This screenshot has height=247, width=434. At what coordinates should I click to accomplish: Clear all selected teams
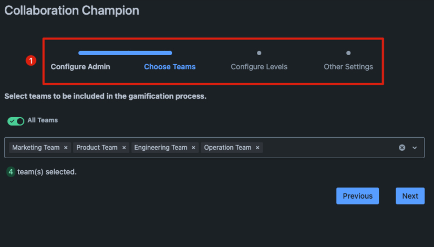pyautogui.click(x=402, y=148)
